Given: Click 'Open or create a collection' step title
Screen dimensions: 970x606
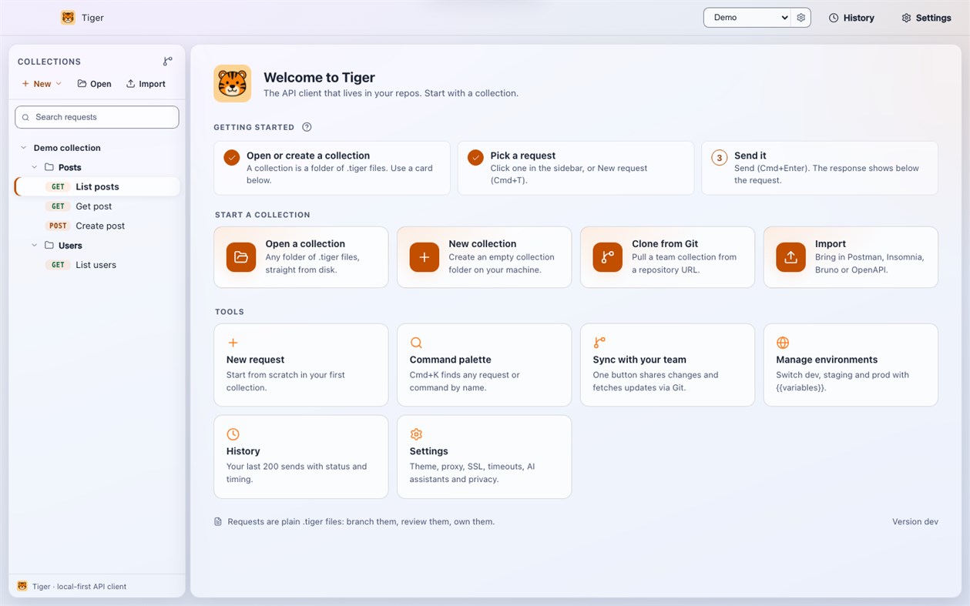Looking at the screenshot, I should 308,156.
